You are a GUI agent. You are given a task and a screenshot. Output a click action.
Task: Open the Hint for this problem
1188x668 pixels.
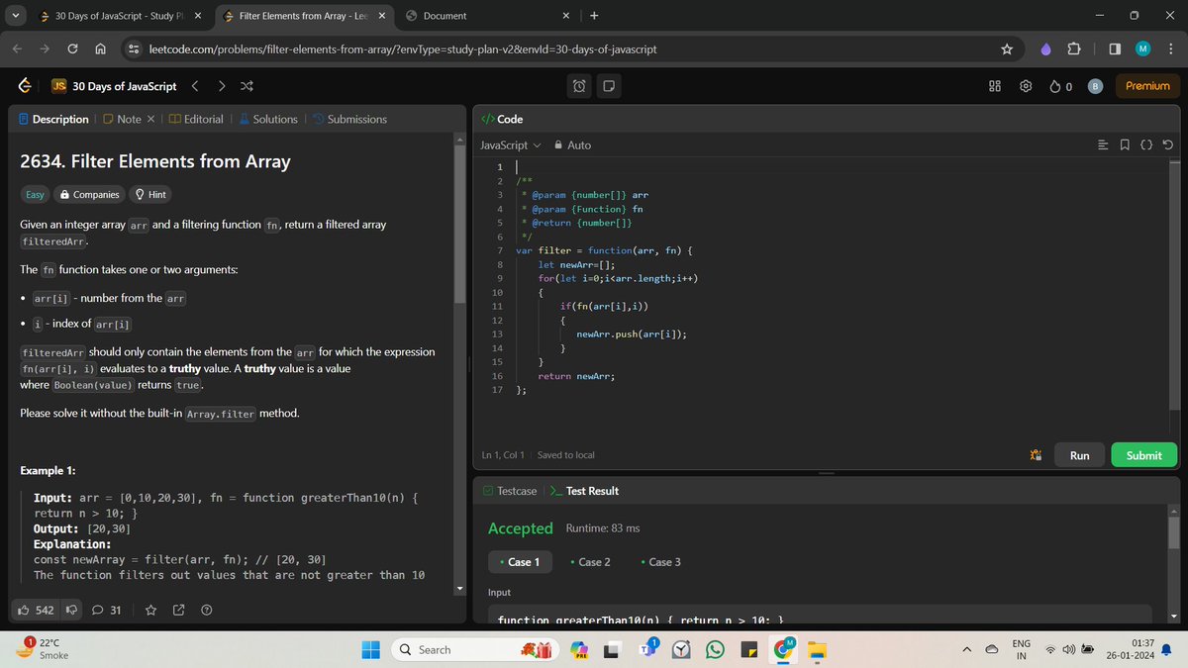(149, 194)
